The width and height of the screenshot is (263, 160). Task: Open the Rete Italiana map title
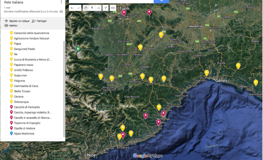pyautogui.click(x=14, y=2)
